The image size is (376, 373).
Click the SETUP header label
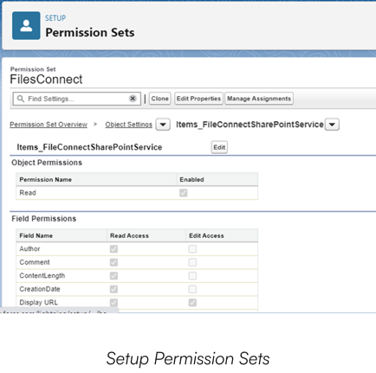pyautogui.click(x=55, y=18)
